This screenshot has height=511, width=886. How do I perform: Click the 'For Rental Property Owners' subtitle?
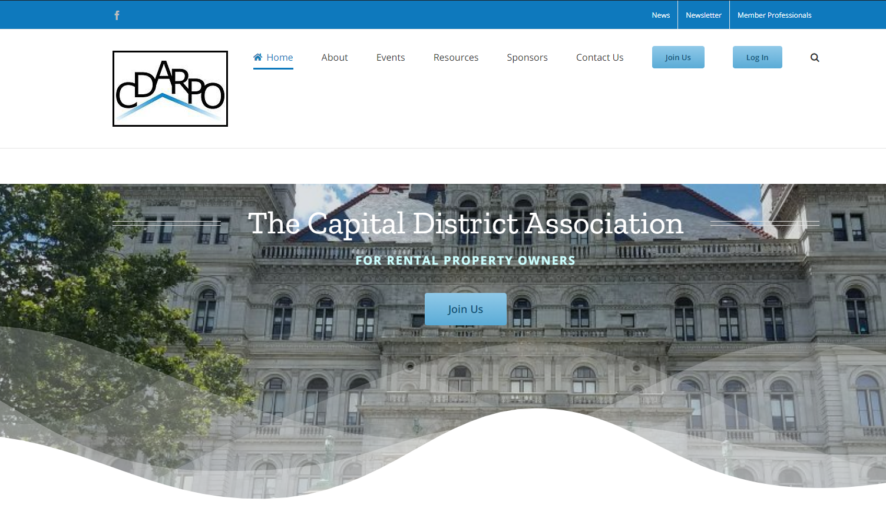pos(465,261)
